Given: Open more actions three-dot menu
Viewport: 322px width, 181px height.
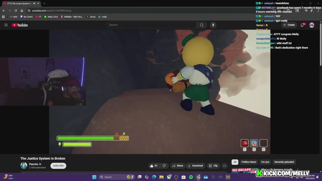Looking at the screenshot, I should coord(224,166).
